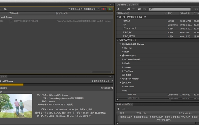199x125 pixels.
Task: Click the Web ビデオ globe icon
Action: [123, 56]
